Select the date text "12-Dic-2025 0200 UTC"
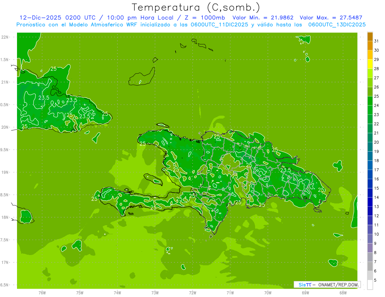Viewport: 385px width, 297px height. (57, 18)
